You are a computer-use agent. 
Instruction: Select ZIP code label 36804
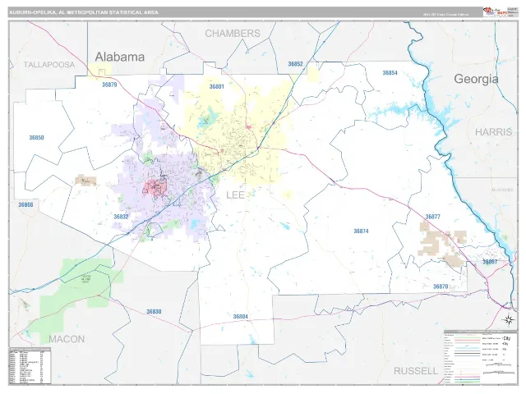click(x=241, y=317)
